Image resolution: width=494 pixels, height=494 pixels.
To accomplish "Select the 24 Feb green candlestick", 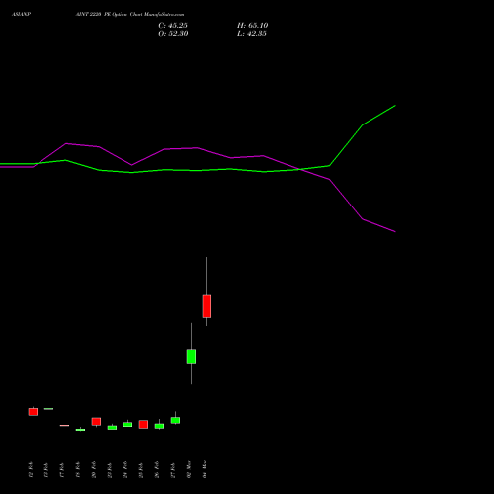I will [x=127, y=425].
